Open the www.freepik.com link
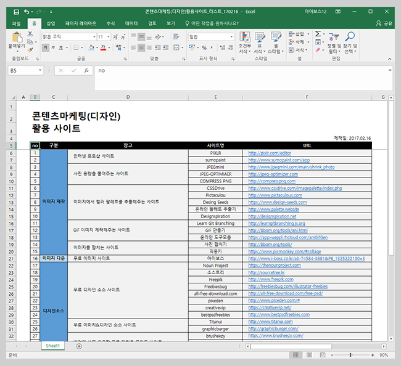This screenshot has width=401, height=366. [x=271, y=279]
